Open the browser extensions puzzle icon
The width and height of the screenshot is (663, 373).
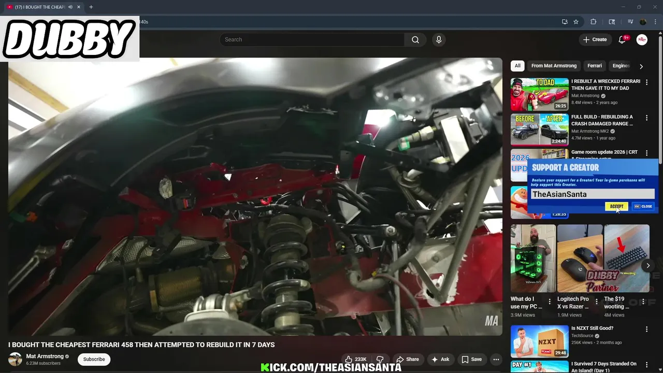pyautogui.click(x=594, y=22)
